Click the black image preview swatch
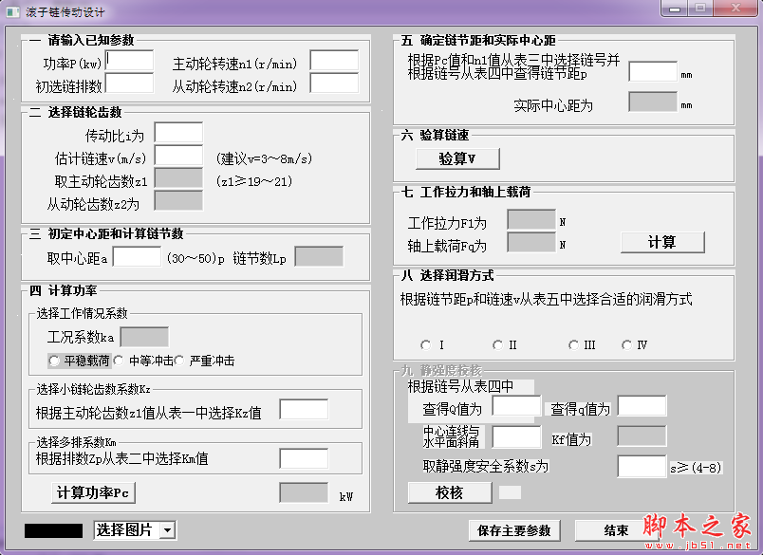This screenshot has height=556, width=763. tap(56, 531)
